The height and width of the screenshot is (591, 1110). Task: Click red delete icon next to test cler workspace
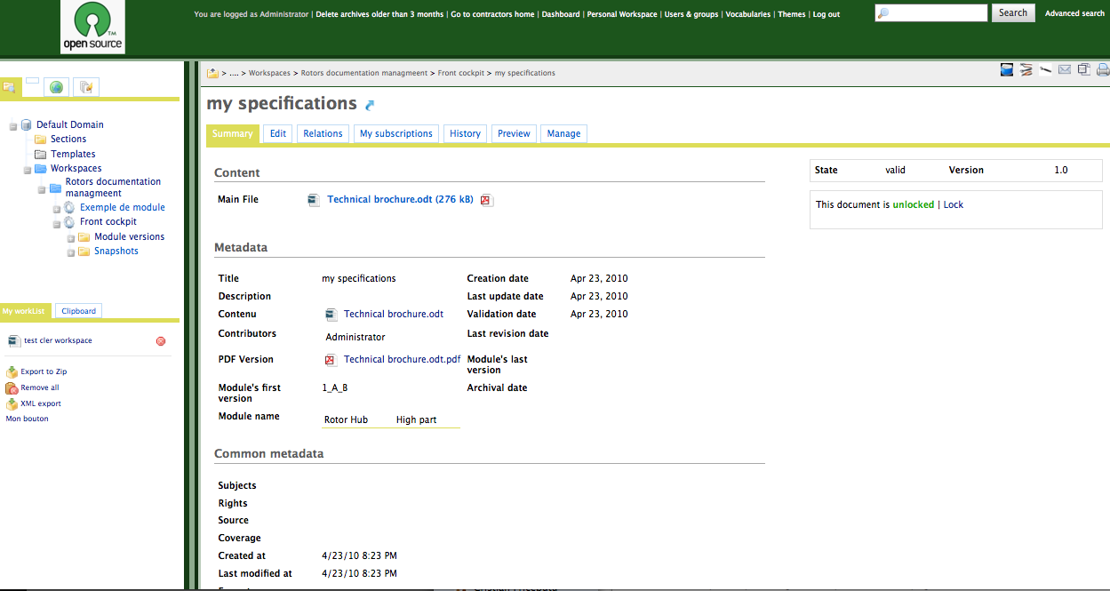pyautogui.click(x=160, y=340)
